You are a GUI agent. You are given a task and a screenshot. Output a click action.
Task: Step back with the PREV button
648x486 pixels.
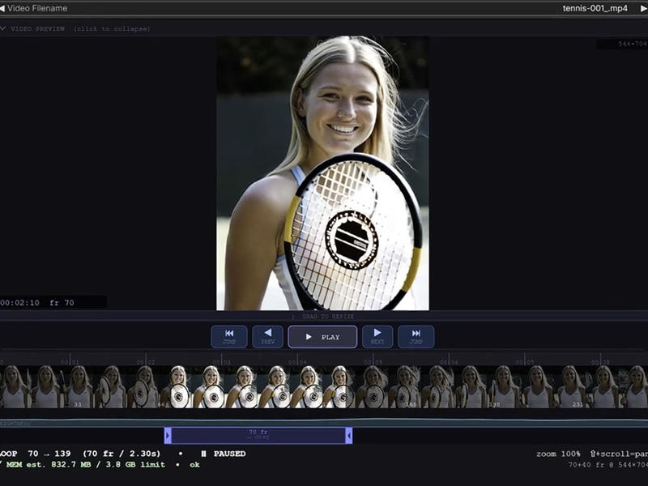click(268, 337)
